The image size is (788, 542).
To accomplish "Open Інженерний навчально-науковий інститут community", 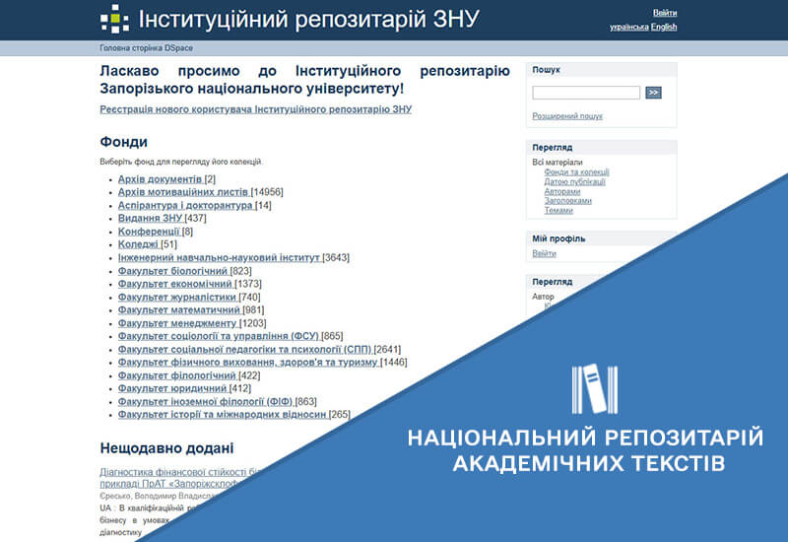I will pos(220,257).
